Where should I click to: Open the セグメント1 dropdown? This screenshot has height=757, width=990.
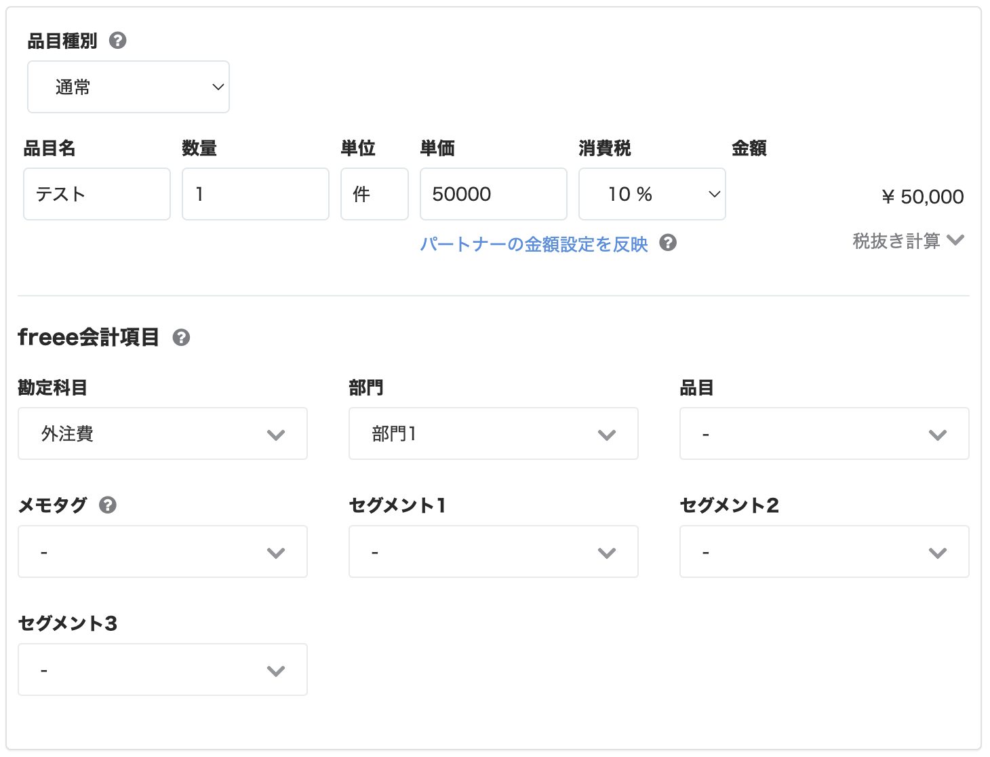(x=494, y=551)
